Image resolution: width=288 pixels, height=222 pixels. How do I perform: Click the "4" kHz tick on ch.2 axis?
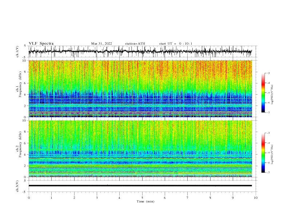pyautogui.click(x=25, y=155)
